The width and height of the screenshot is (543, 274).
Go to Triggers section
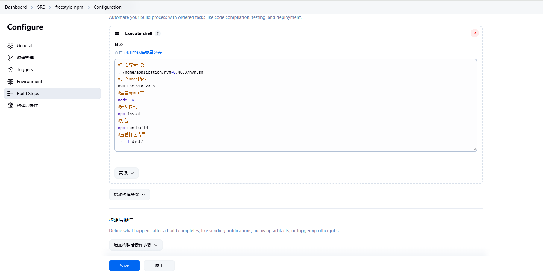coord(25,70)
